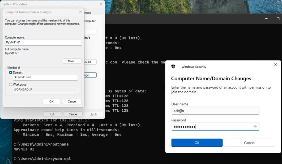
Task: Click the disabled WORKGROUP text field
Action: point(45,89)
